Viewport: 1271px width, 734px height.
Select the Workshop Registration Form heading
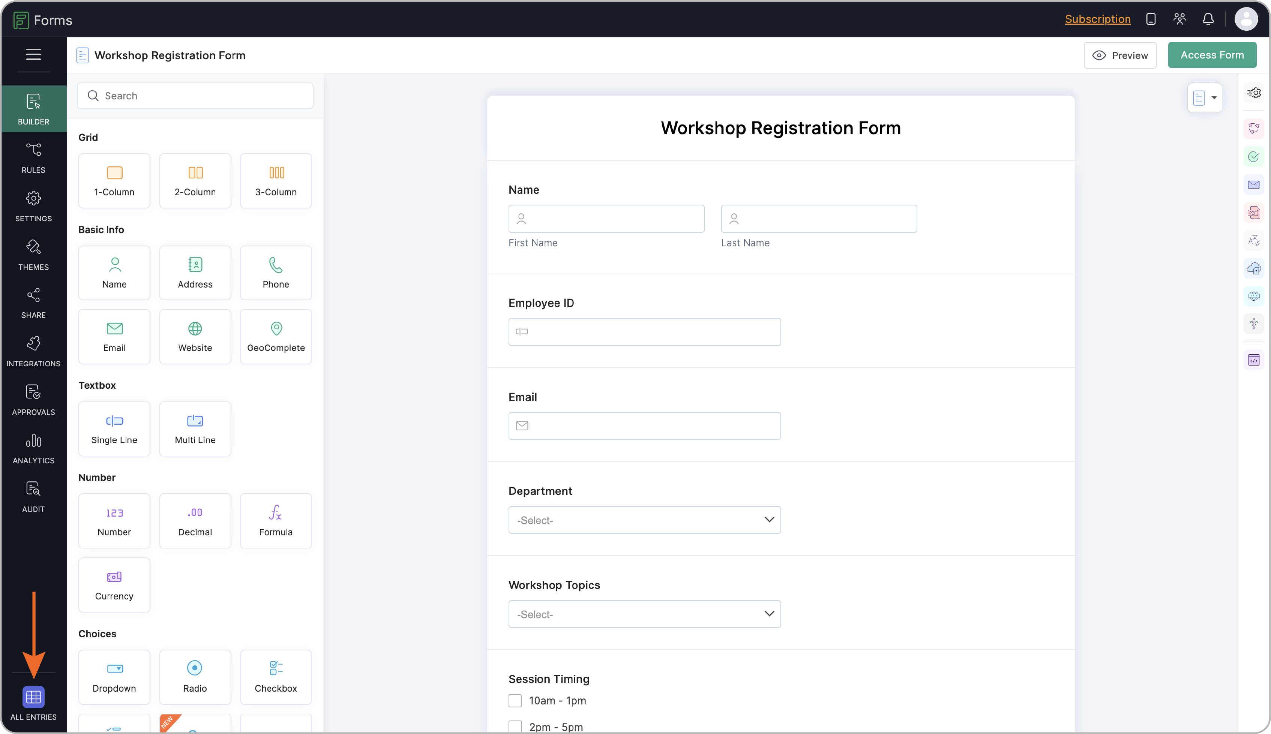coord(781,128)
